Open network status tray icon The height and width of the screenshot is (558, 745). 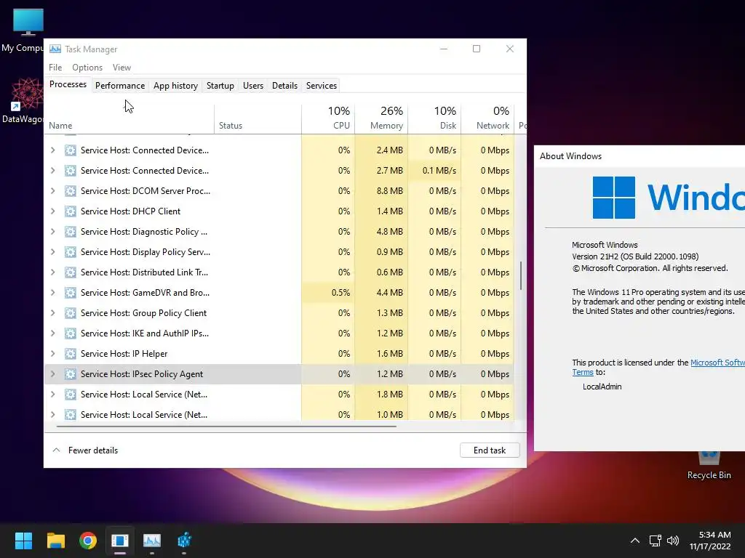[656, 541]
